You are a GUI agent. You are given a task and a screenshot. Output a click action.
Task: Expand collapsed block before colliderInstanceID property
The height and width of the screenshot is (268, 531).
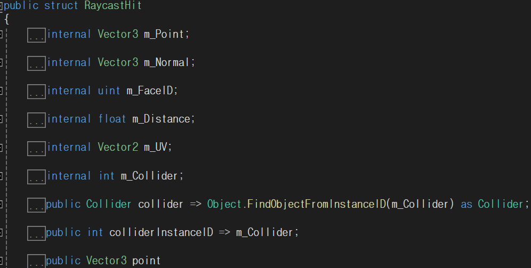(37, 233)
